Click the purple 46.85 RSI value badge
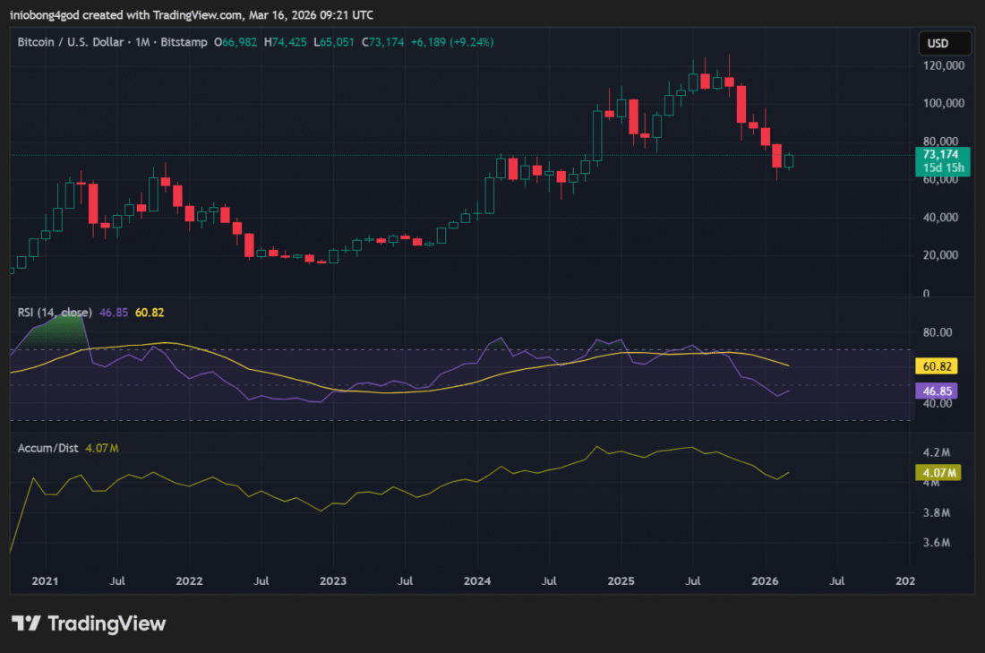This screenshot has width=985, height=653. (935, 391)
